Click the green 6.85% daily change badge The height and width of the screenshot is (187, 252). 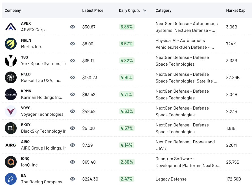click(127, 27)
